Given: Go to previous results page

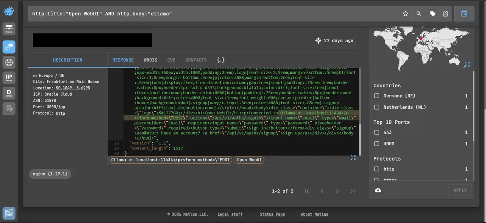Looking at the screenshot, I should pyautogui.click(x=322, y=191).
